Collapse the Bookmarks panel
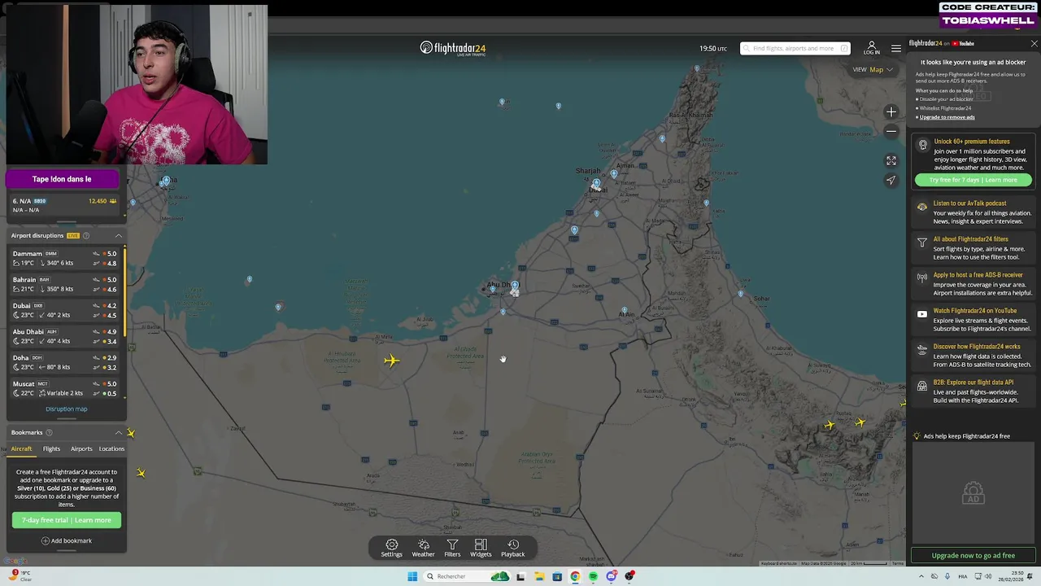The height and width of the screenshot is (586, 1041). coord(118,432)
